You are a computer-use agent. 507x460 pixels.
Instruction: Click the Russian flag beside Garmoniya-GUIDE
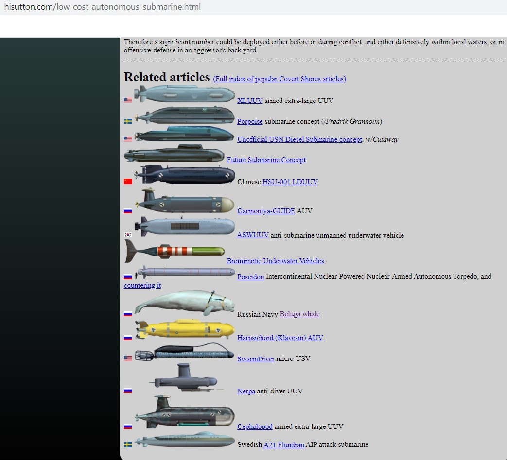pos(128,211)
